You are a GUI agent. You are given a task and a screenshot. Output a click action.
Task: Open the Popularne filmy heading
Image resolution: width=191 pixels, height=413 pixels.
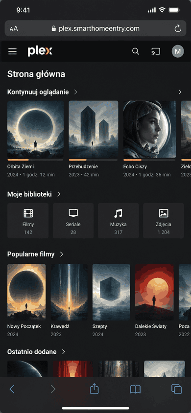point(31,254)
